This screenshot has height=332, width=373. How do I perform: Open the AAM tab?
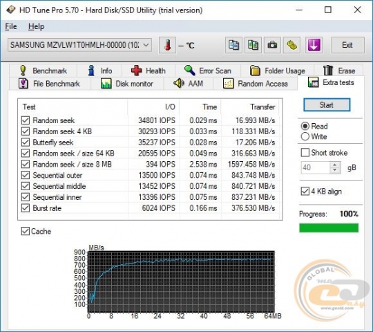pyautogui.click(x=188, y=84)
